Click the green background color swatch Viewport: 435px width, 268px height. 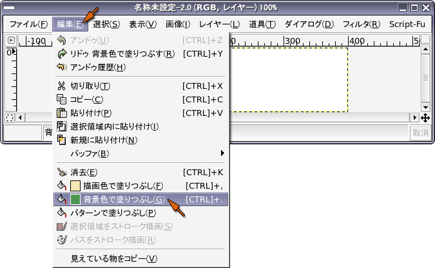coord(75,199)
